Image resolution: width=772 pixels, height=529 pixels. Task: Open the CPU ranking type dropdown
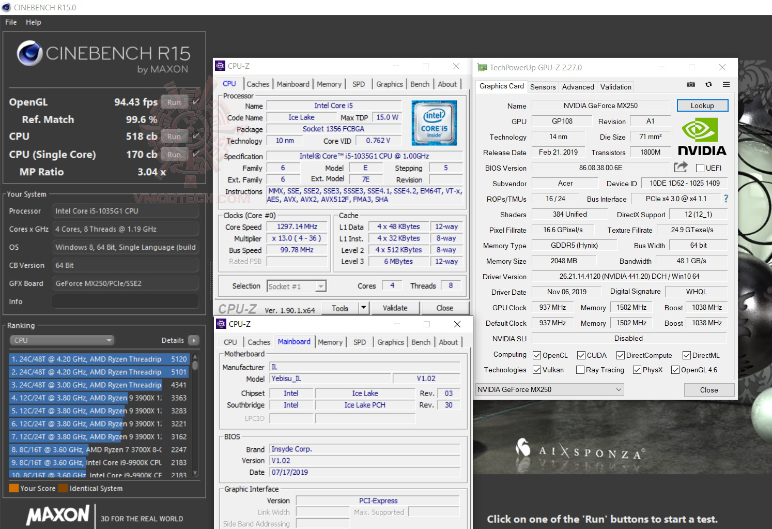61,340
